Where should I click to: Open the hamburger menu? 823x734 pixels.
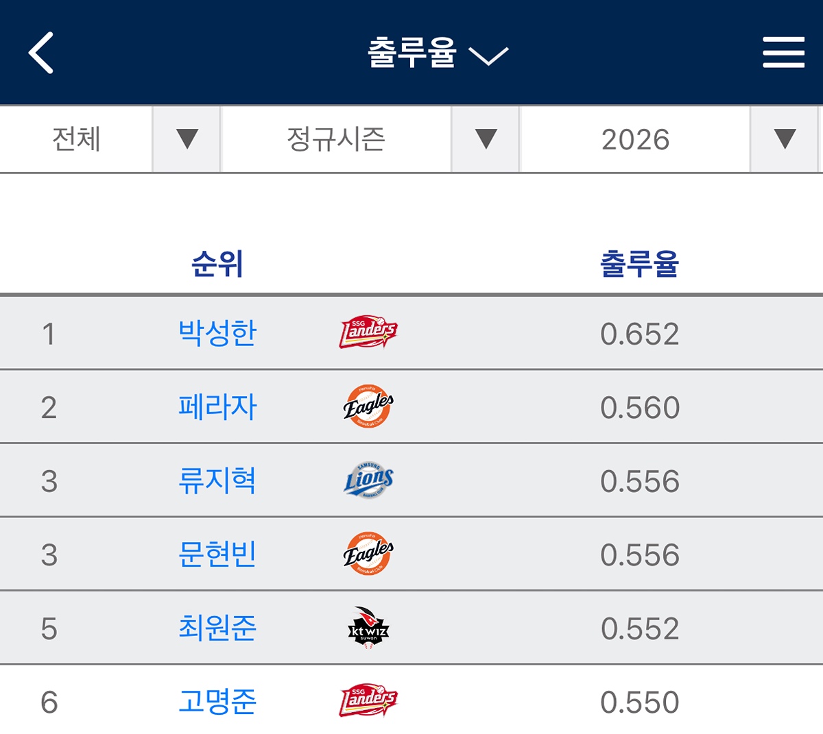pyautogui.click(x=783, y=53)
